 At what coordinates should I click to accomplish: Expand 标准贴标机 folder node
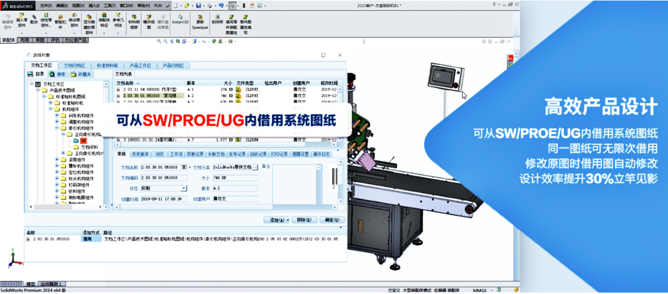51,103
